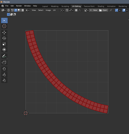This screenshot has width=129, height=134.
Task: Open the UV menu
Action: [54, 10]
